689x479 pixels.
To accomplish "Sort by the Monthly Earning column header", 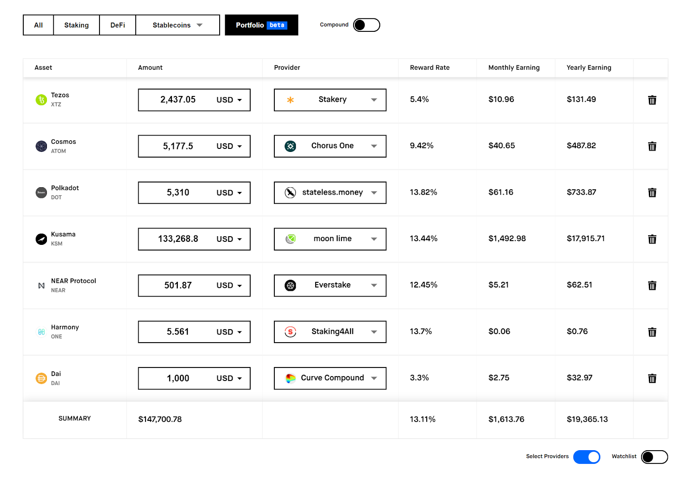I will [x=514, y=68].
